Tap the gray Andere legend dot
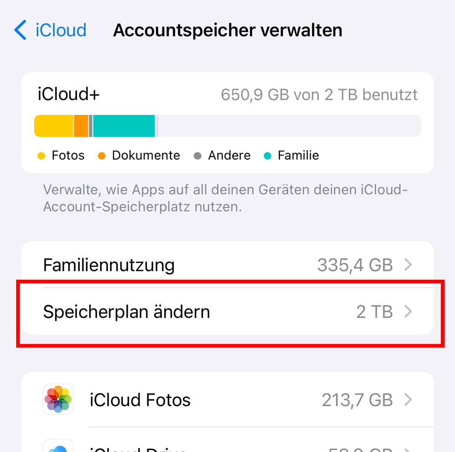Image resolution: width=455 pixels, height=452 pixels. pos(197,156)
